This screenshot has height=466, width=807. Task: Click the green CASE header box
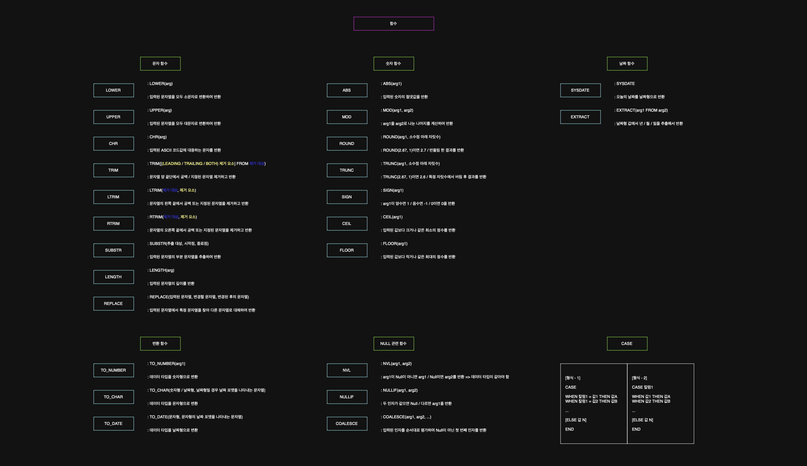627,344
